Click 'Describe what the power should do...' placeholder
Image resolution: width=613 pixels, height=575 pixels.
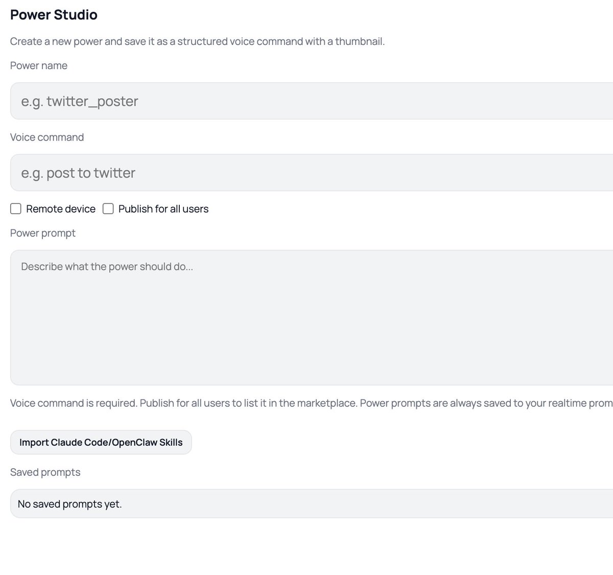[x=107, y=267]
